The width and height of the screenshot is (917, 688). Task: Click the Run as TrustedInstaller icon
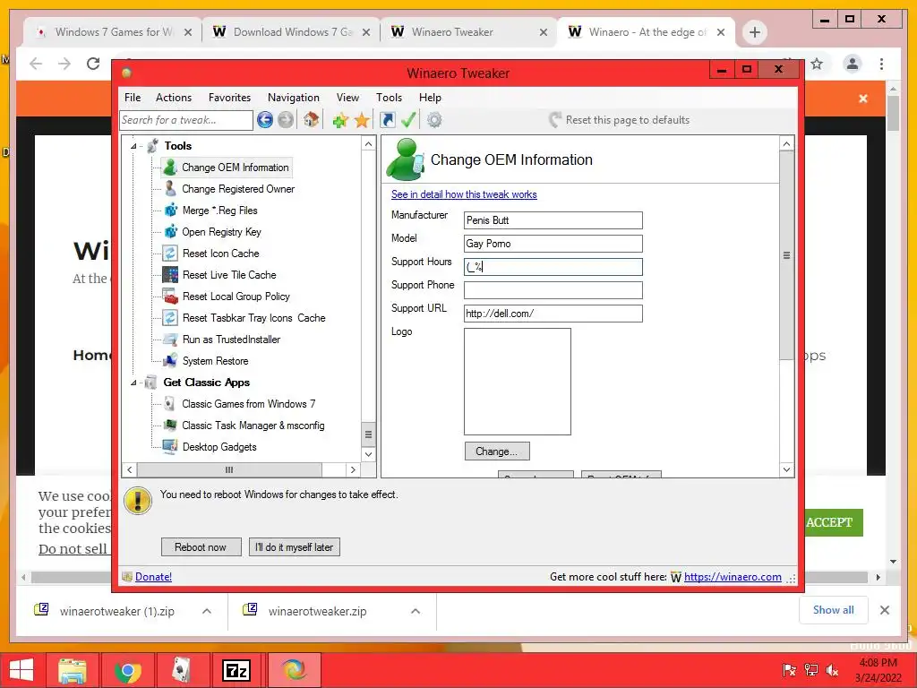click(x=170, y=340)
